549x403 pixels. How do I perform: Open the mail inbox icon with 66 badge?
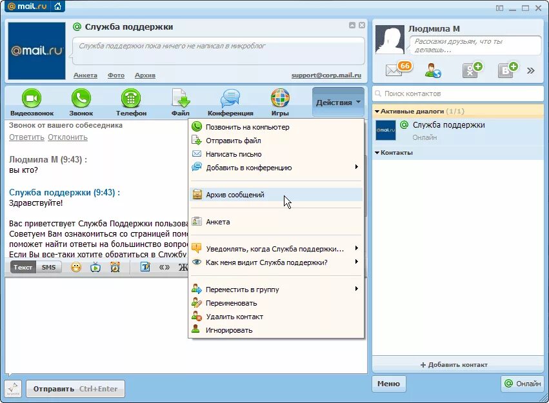coord(399,69)
